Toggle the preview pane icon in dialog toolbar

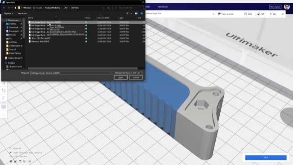pos(136,13)
